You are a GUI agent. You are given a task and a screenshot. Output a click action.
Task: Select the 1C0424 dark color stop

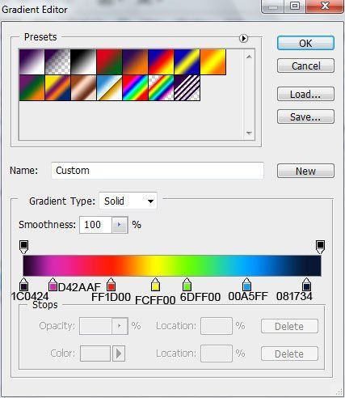(23, 285)
